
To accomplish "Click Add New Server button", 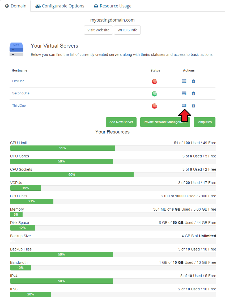I will 121,122.
